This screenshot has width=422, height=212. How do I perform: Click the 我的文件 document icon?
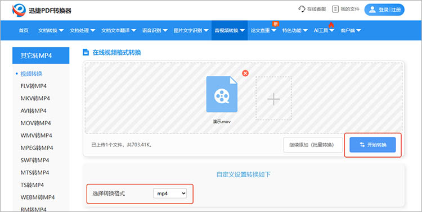click(335, 9)
